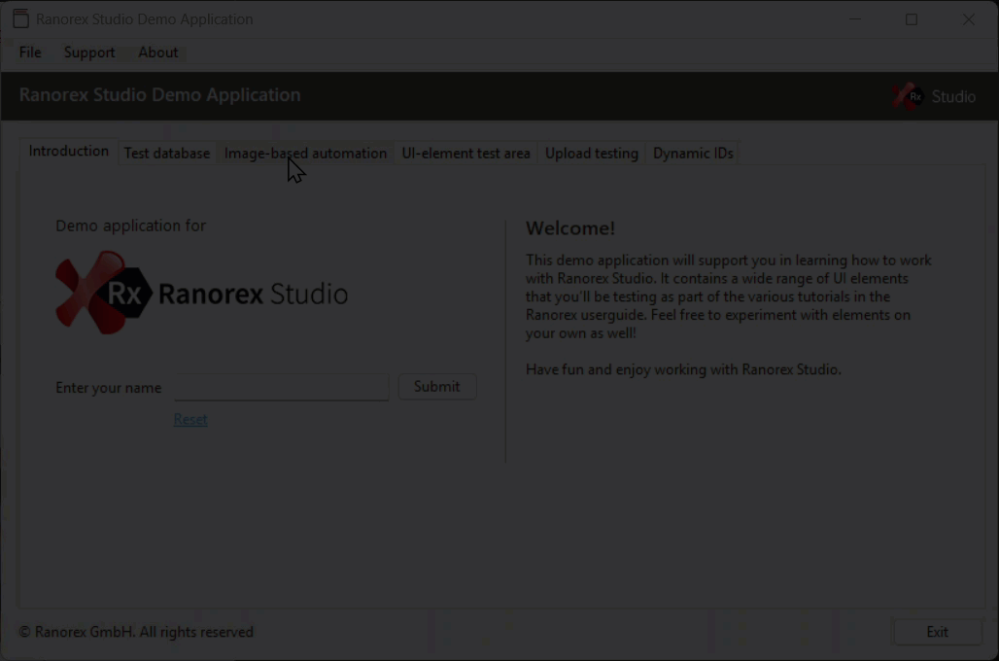Switch to the Test database tab
This screenshot has height=661, width=999.
pyautogui.click(x=167, y=153)
